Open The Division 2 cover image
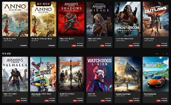 click(71, 74)
